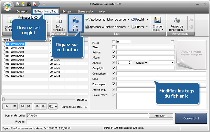Open the Livres audio tab
Screen dimensions: 210x132
coord(85,11)
